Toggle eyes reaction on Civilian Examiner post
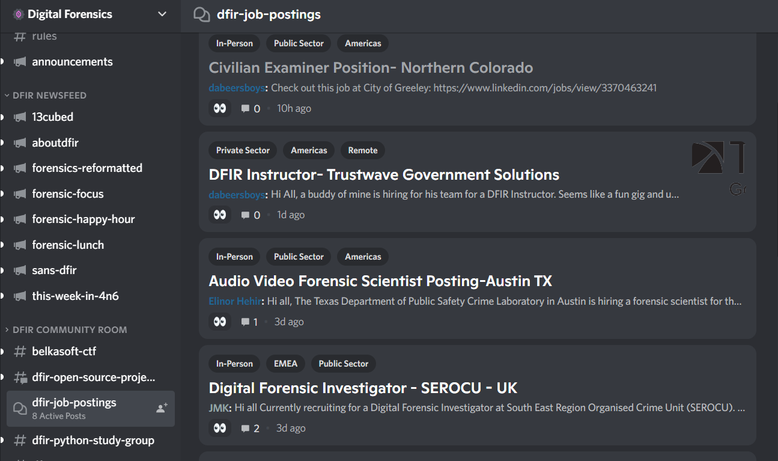 [220, 108]
